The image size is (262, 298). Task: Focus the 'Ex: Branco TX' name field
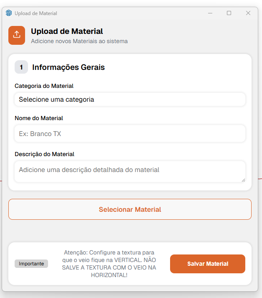click(130, 134)
